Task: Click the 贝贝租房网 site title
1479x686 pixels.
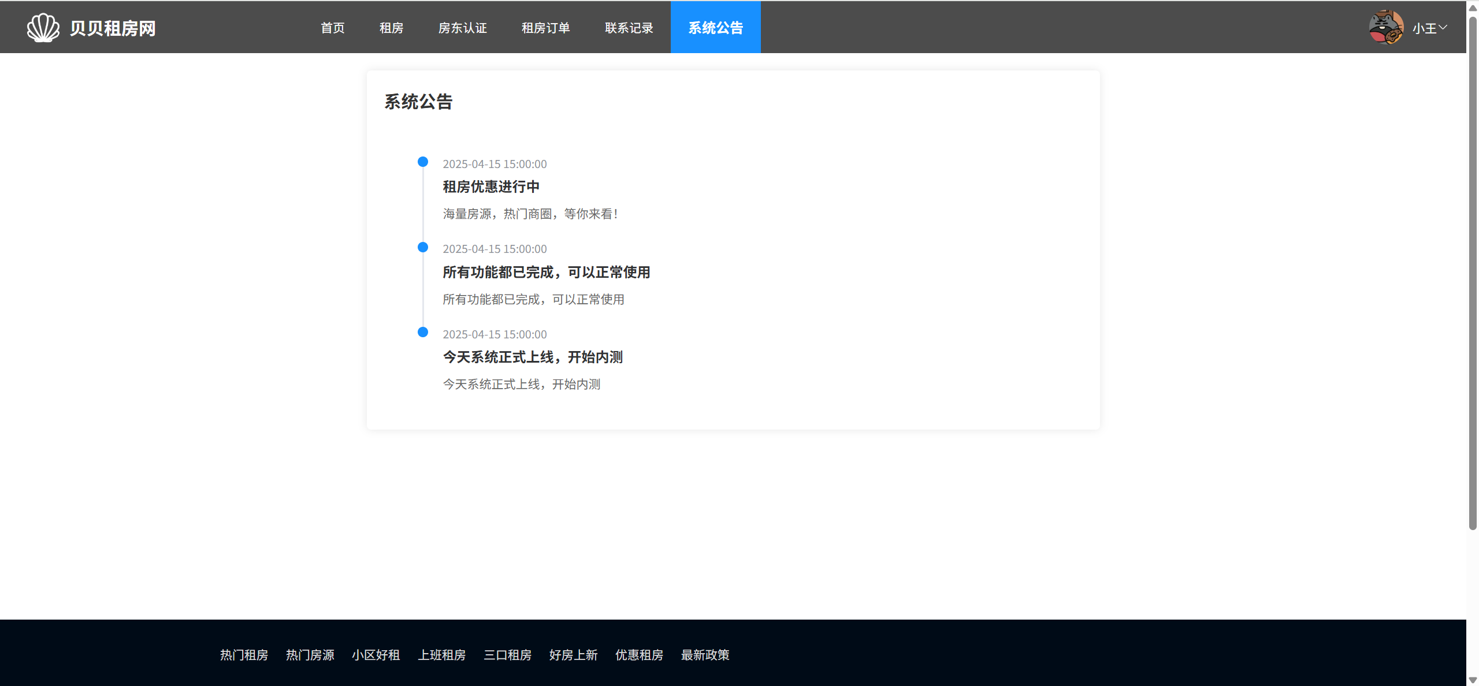Action: [x=113, y=28]
